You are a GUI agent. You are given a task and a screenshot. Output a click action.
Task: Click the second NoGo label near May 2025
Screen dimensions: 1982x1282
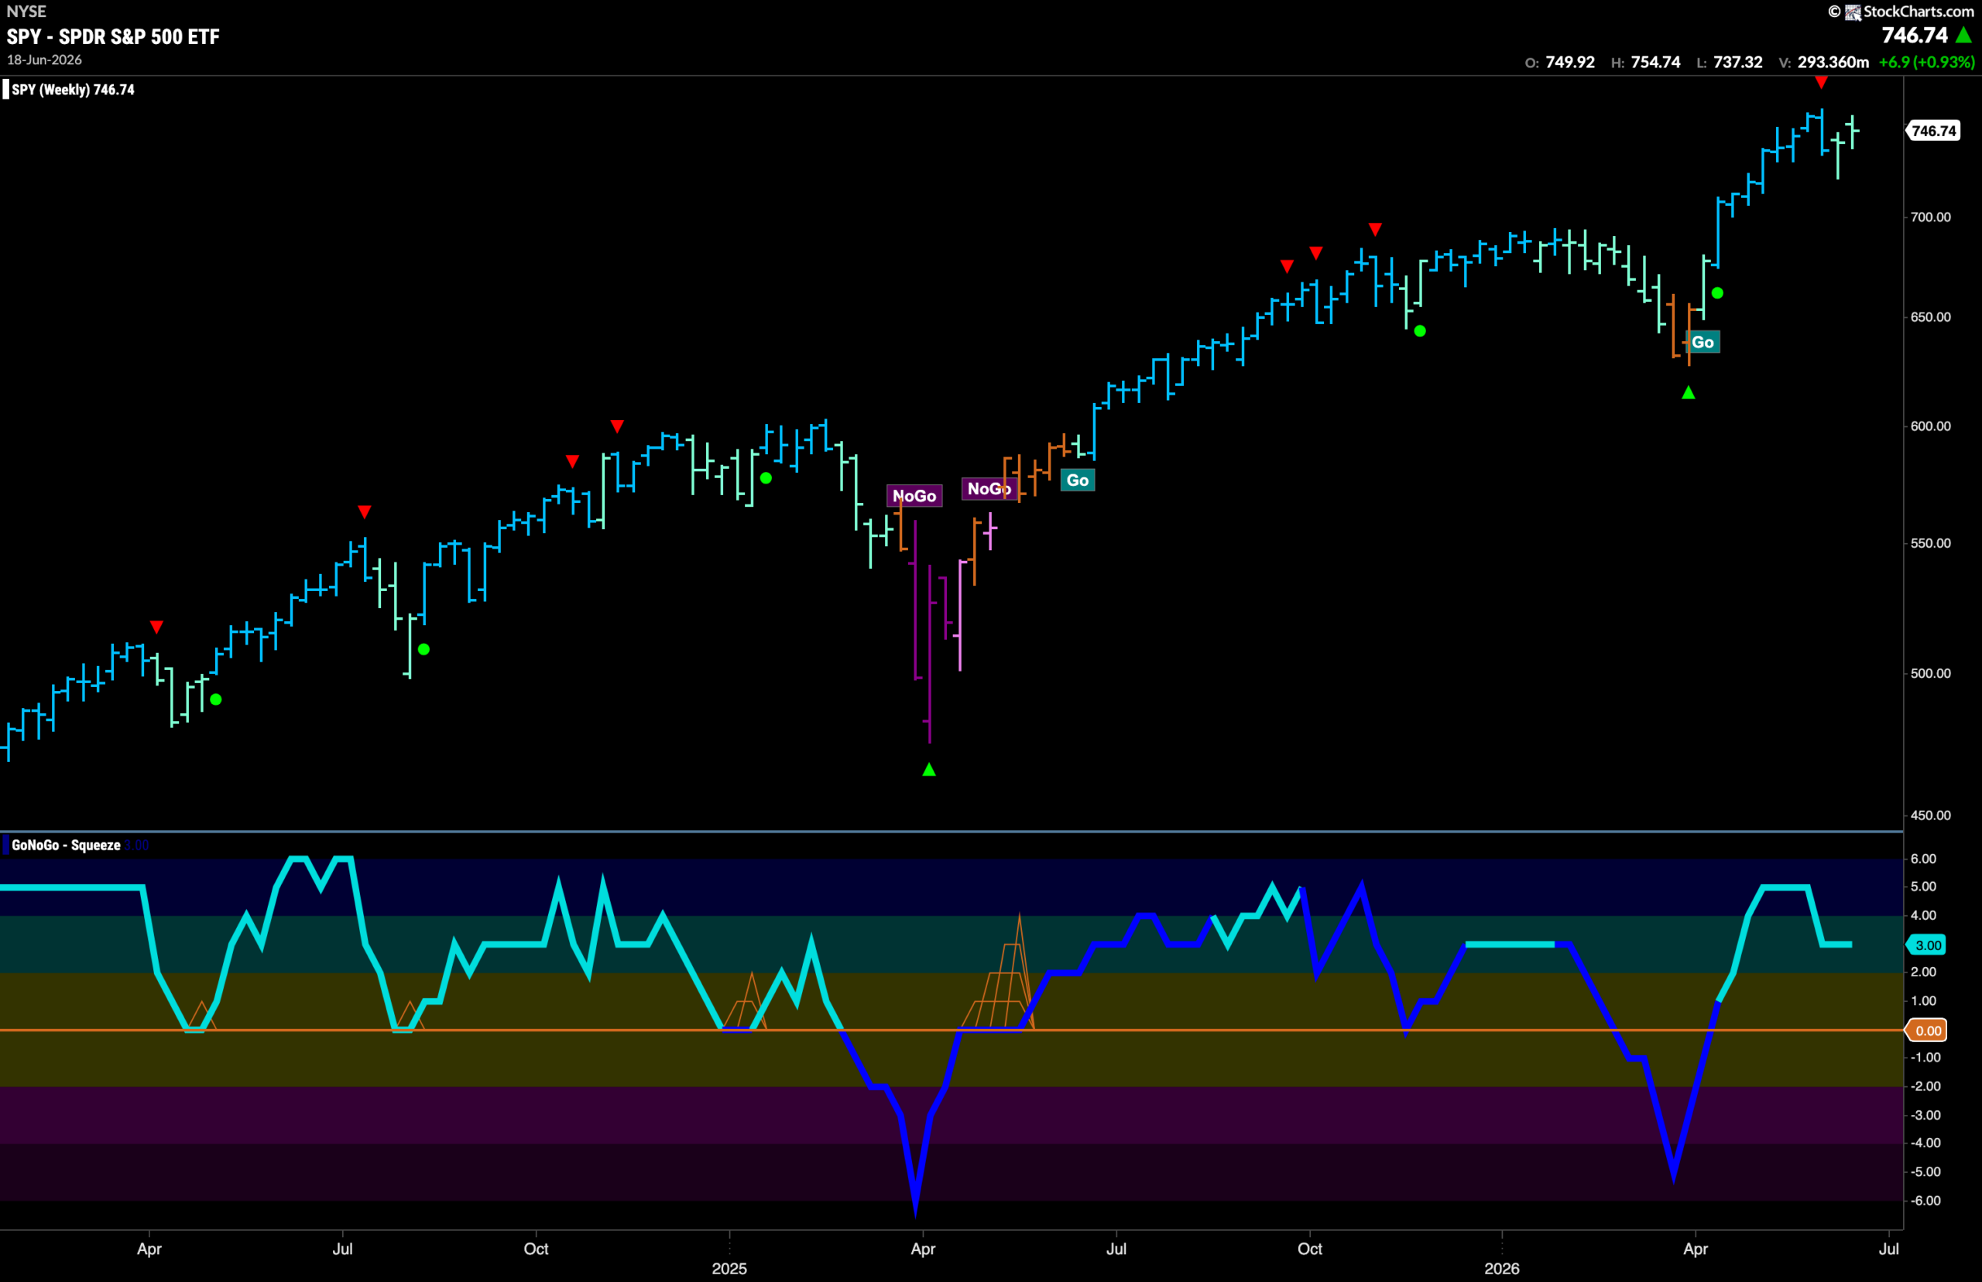pos(989,489)
